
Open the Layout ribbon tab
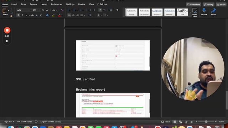(x=44, y=4)
